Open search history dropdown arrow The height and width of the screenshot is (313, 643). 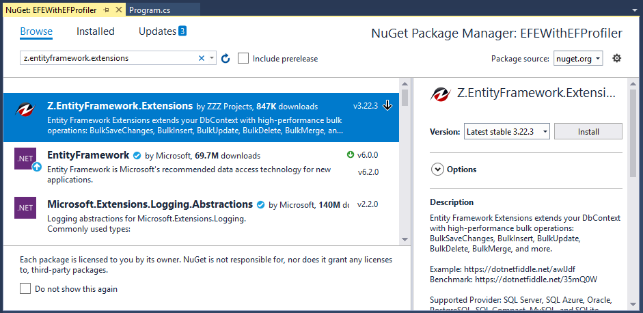pyautogui.click(x=212, y=58)
